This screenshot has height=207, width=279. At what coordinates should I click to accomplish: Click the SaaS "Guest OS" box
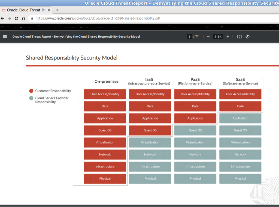[x=240, y=130]
